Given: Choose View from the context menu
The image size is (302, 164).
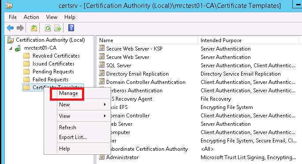Looking at the screenshot, I should click(64, 116).
